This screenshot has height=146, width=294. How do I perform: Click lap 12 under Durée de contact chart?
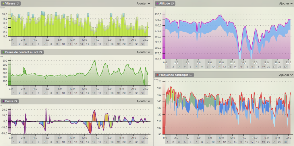pos(76,93)
